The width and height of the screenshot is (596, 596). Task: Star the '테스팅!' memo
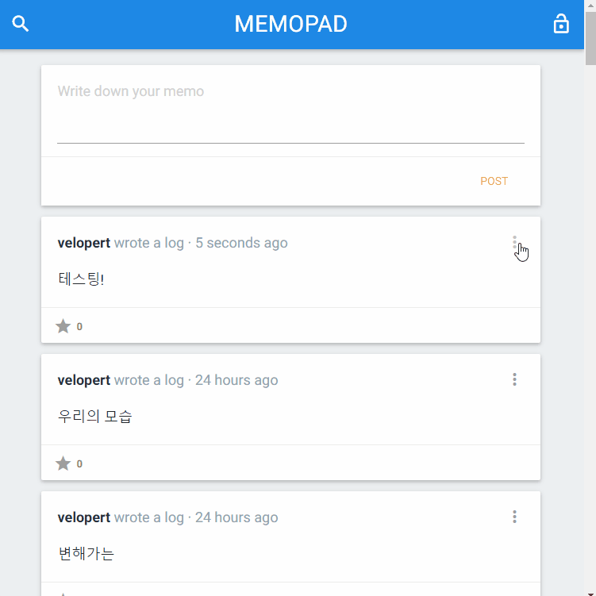63,326
